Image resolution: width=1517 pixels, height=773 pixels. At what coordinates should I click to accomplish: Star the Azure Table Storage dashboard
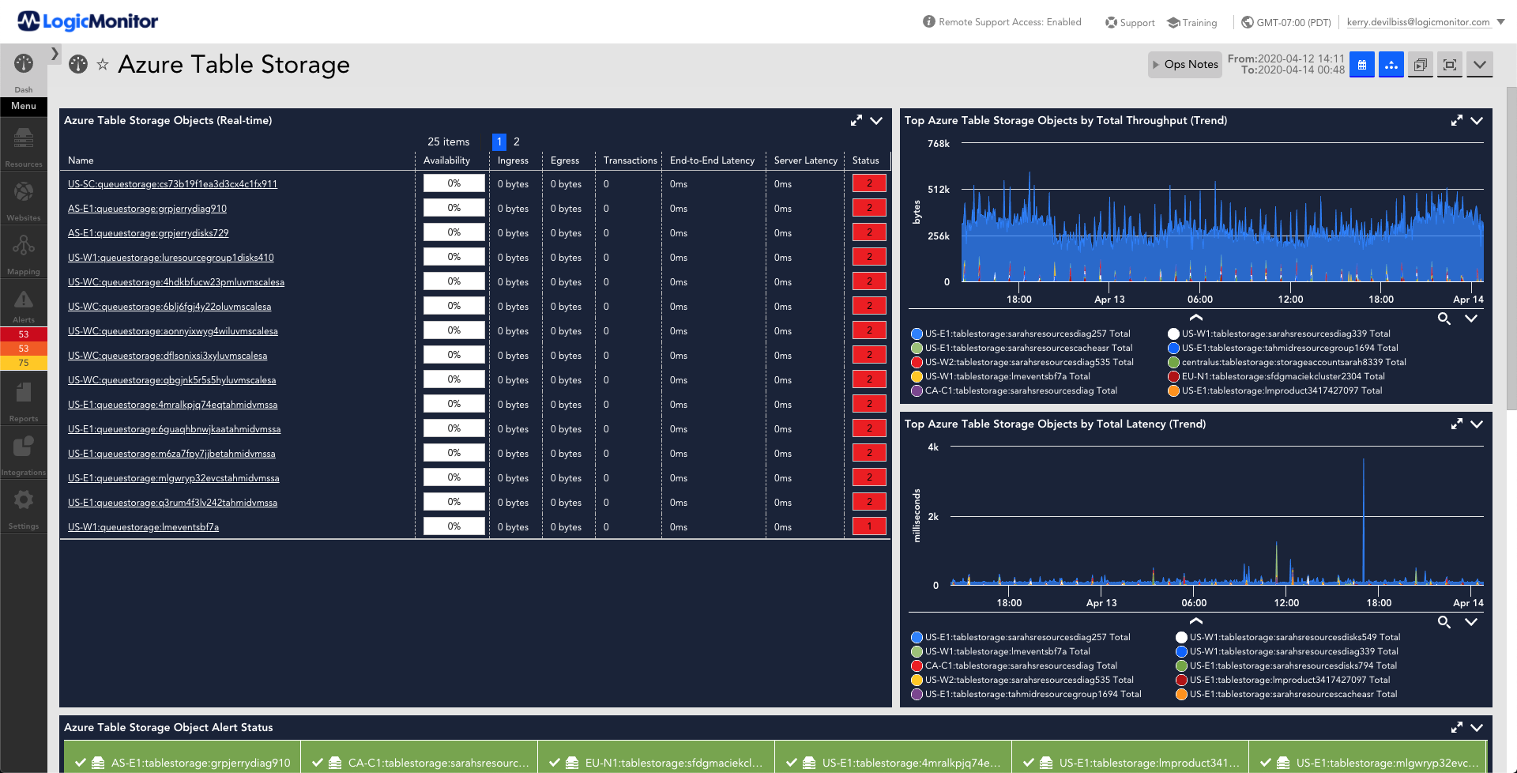[103, 65]
